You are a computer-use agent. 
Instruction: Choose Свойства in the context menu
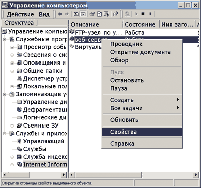tap(142, 132)
